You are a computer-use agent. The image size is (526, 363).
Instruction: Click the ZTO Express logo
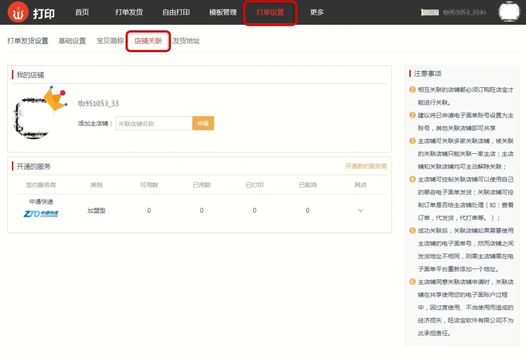(41, 214)
